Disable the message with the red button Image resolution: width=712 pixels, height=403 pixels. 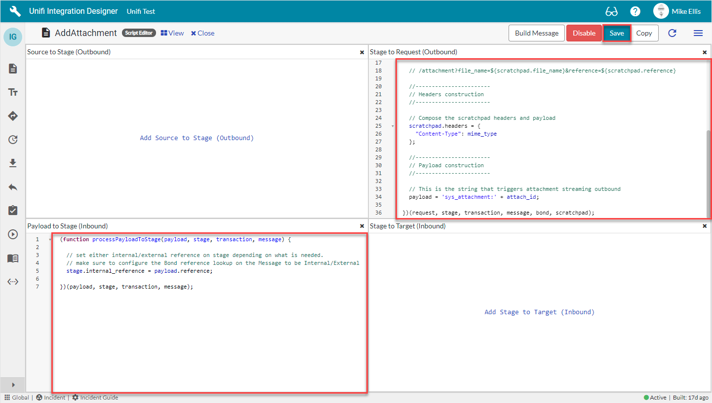tap(584, 33)
